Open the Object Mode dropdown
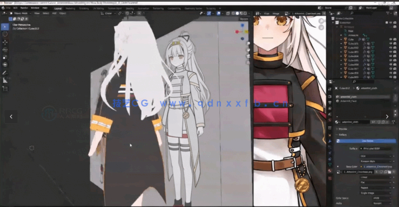This screenshot has height=207, width=399. (20, 13)
